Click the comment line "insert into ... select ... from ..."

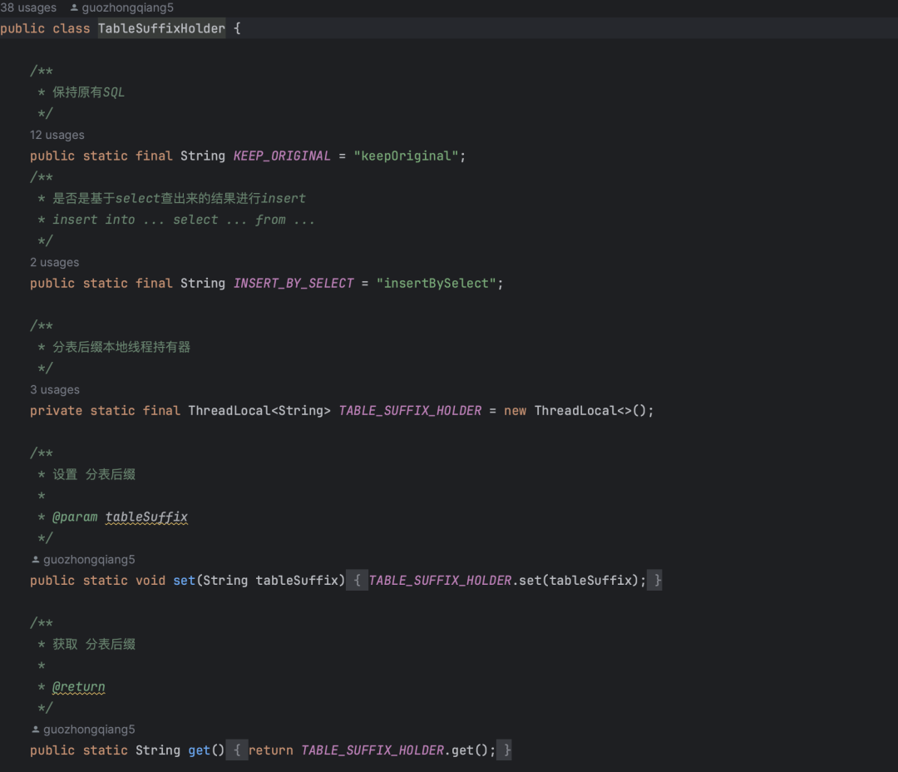click(x=184, y=220)
